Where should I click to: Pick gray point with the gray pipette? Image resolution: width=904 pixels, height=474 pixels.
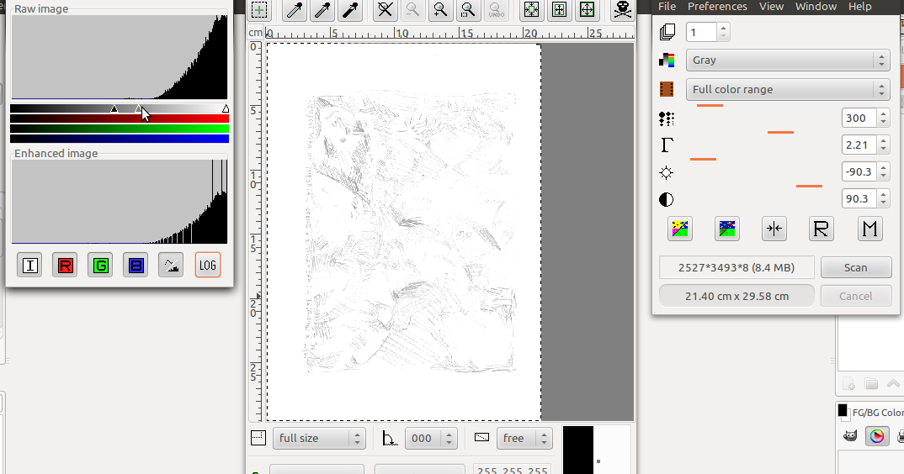click(x=323, y=10)
